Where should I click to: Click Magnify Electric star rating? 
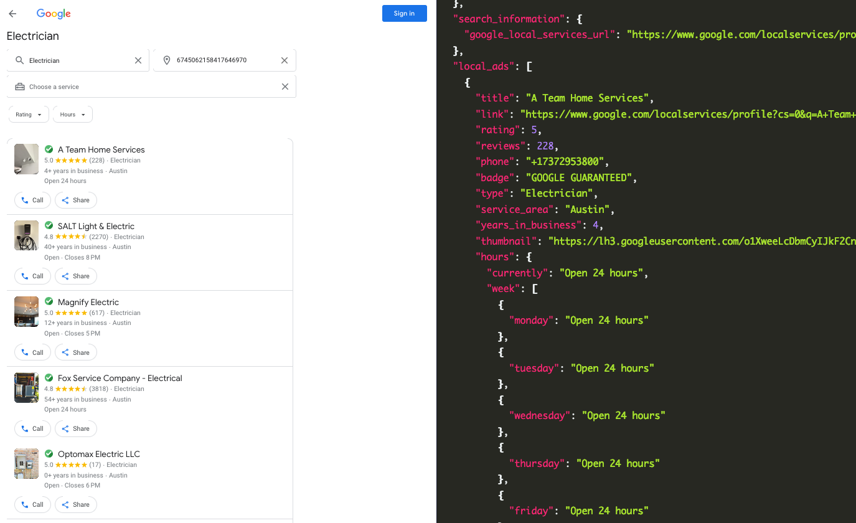pyautogui.click(x=72, y=313)
